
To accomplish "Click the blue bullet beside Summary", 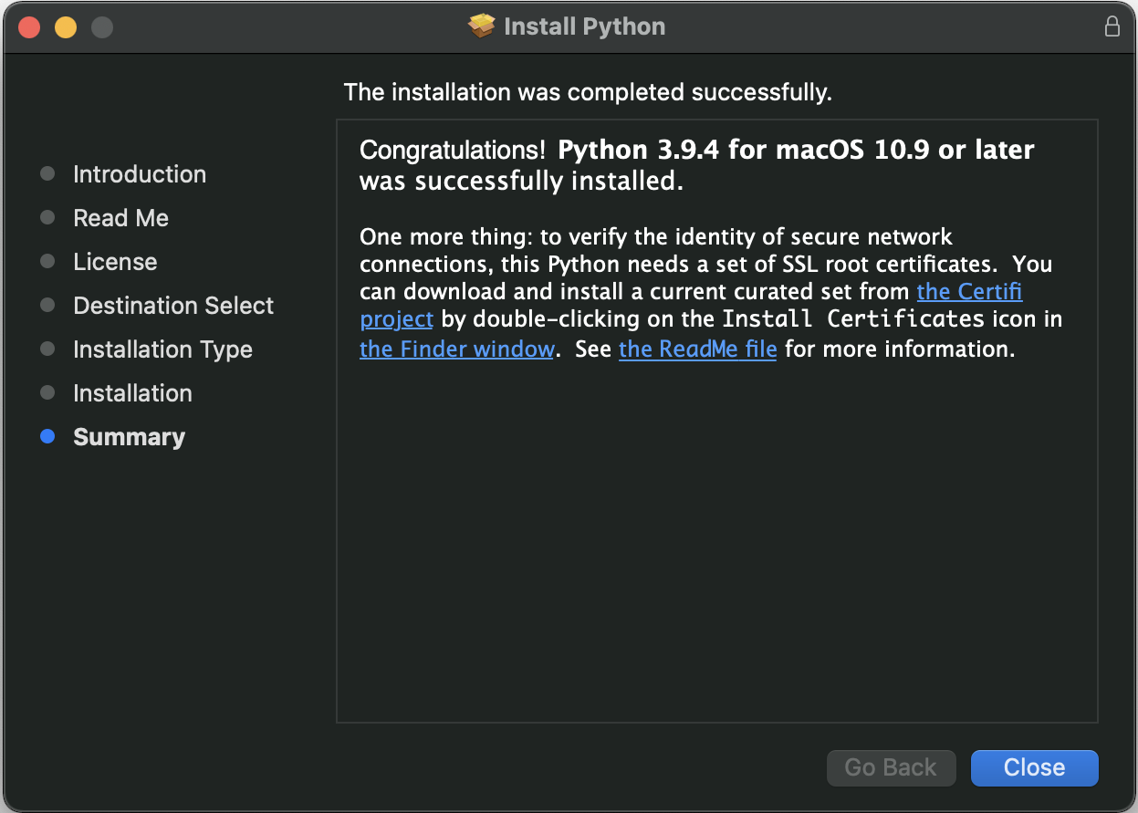I will coord(47,437).
